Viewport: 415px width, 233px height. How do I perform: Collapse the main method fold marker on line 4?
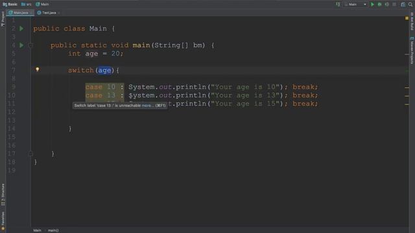pyautogui.click(x=30, y=45)
